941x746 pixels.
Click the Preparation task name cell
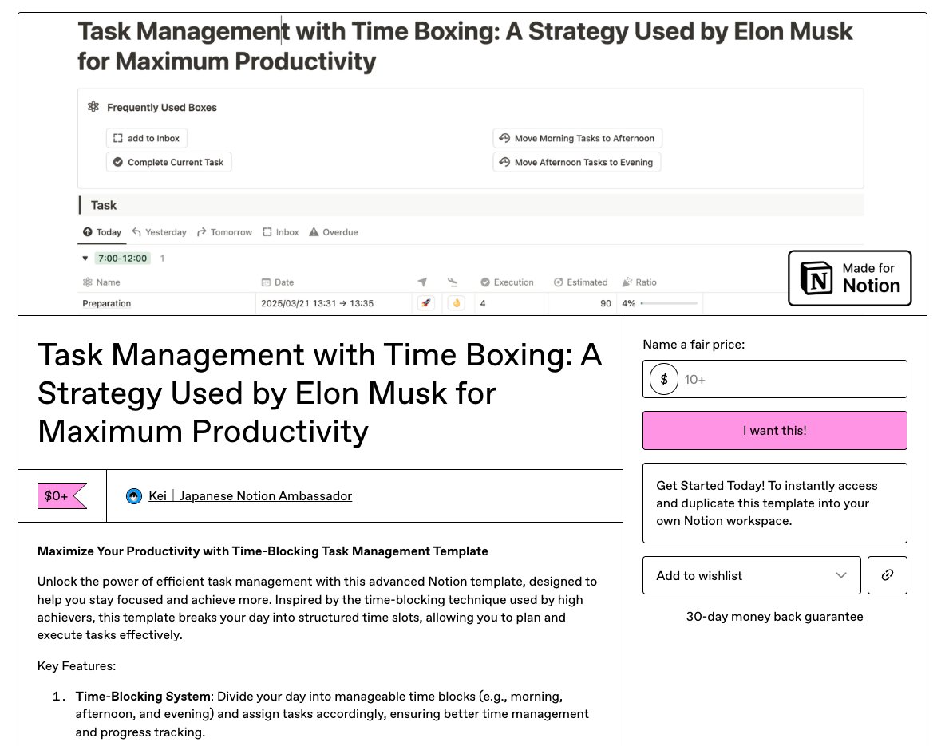166,303
